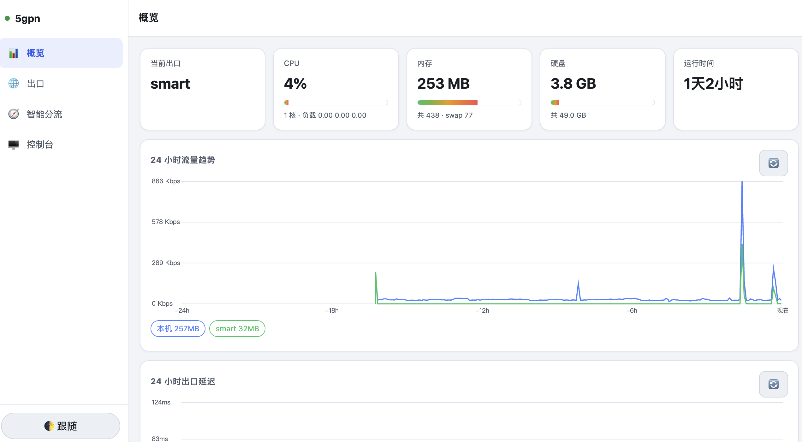The width and height of the screenshot is (802, 442).
Task: Refresh the 24 小时出口延迟 chart
Action: click(773, 384)
